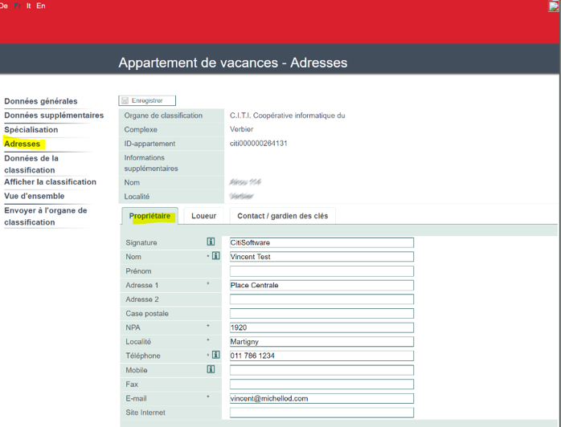The width and height of the screenshot is (561, 427).
Task: Go to Données générales in sidebar
Action: (x=41, y=101)
